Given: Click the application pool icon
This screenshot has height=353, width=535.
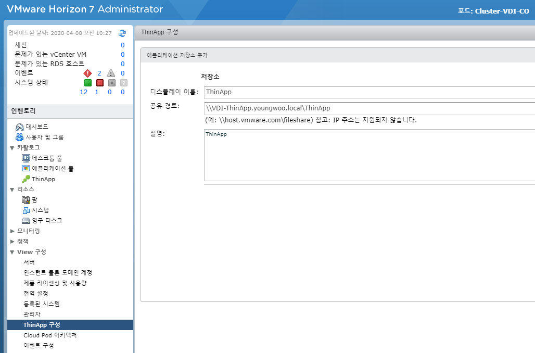Looking at the screenshot, I should (x=26, y=168).
